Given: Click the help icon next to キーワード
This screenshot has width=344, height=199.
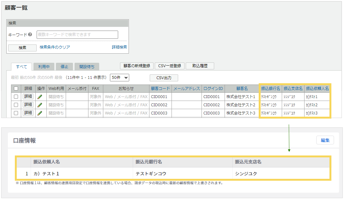Looking at the screenshot, I should coord(30,35).
